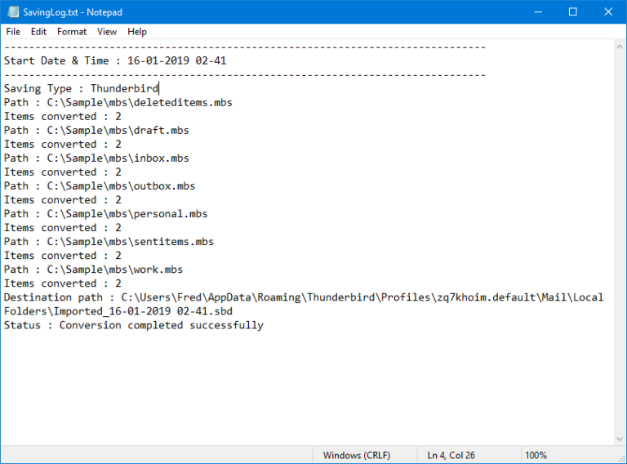Open the View menu
Viewport: 627px width, 464px height.
pyautogui.click(x=107, y=32)
